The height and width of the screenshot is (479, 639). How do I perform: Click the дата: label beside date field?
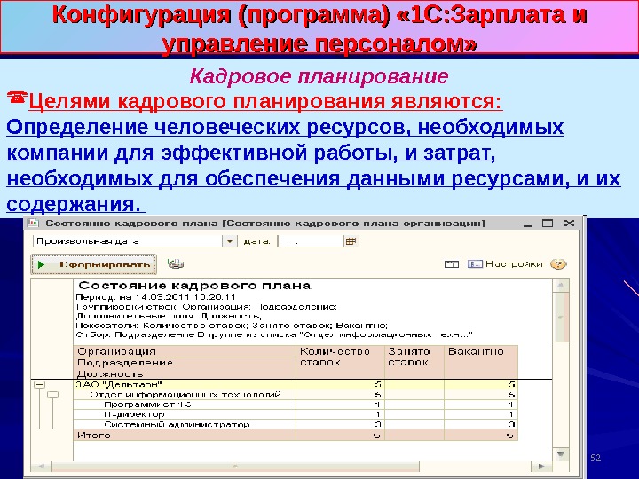(x=256, y=241)
